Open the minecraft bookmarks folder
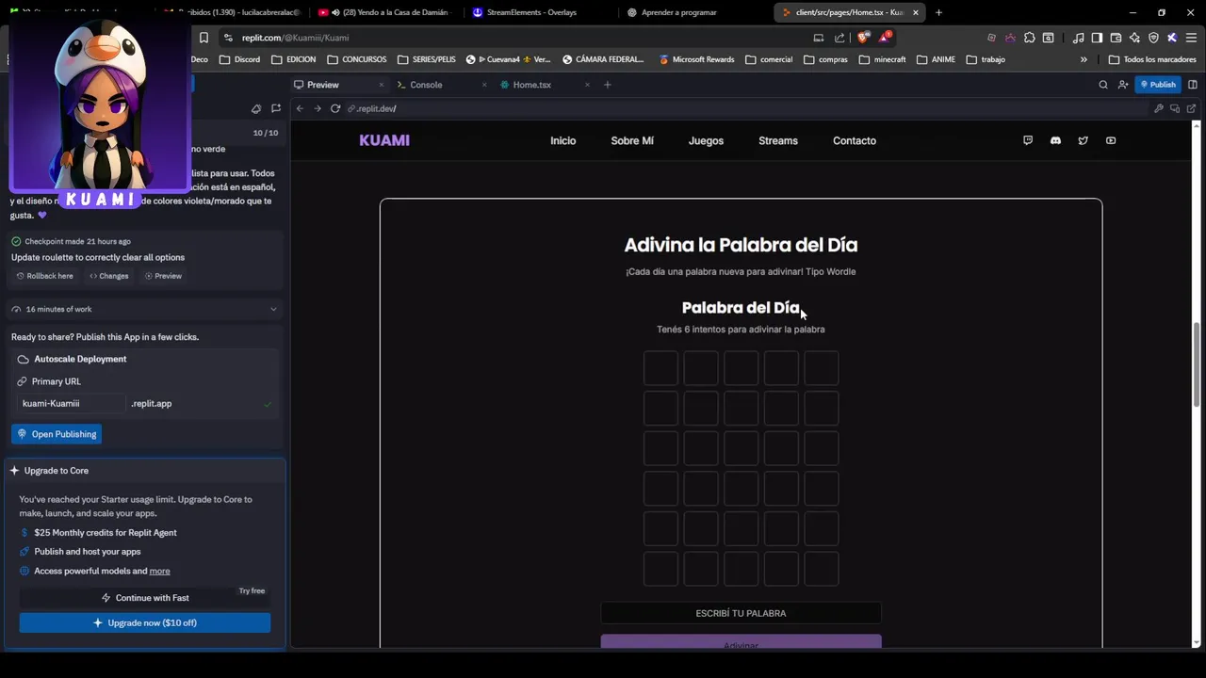 tap(882, 59)
